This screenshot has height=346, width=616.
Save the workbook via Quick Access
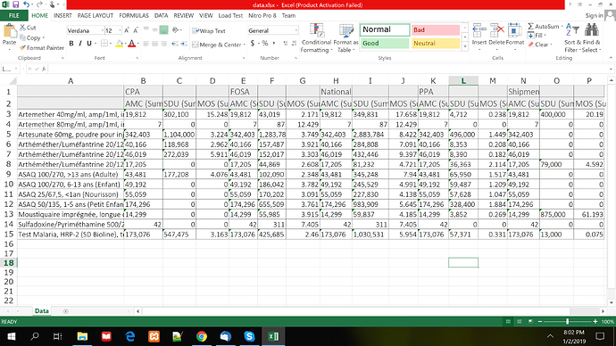coord(16,4)
